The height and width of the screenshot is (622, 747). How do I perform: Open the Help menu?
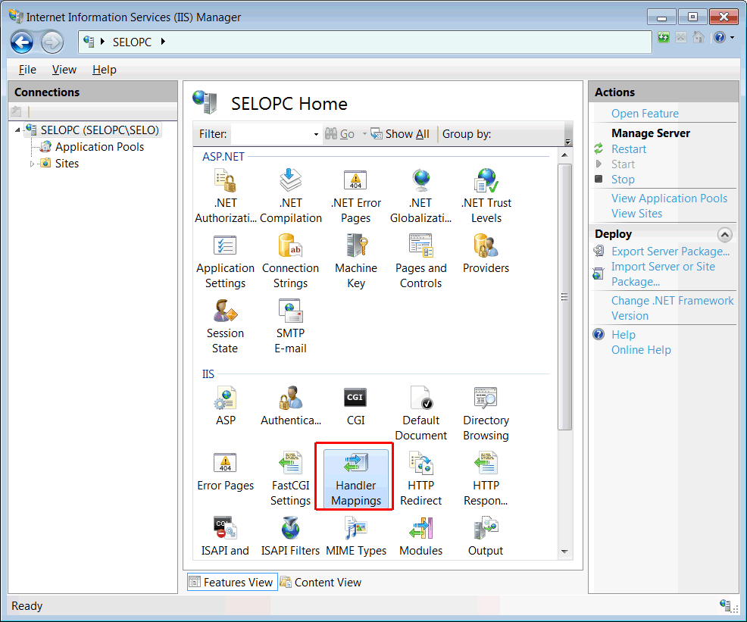pos(105,70)
